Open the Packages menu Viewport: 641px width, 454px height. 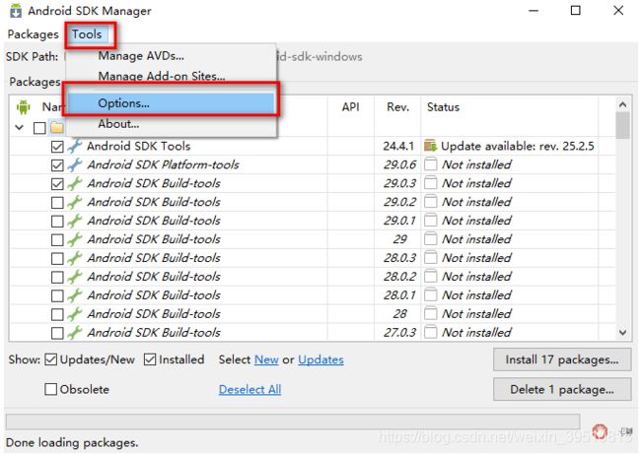tap(34, 34)
